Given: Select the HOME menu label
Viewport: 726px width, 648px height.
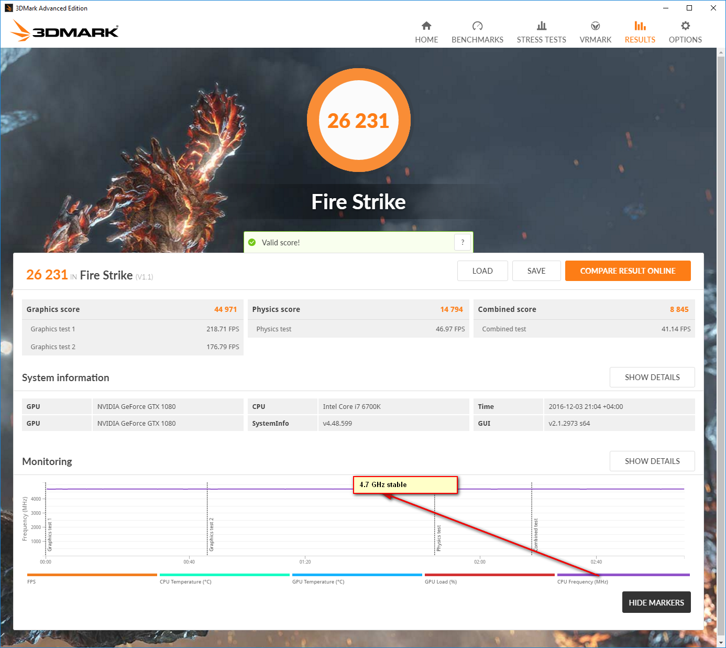Looking at the screenshot, I should (426, 40).
